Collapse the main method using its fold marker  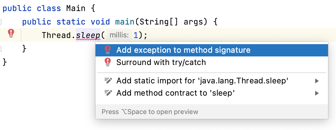[1, 22]
